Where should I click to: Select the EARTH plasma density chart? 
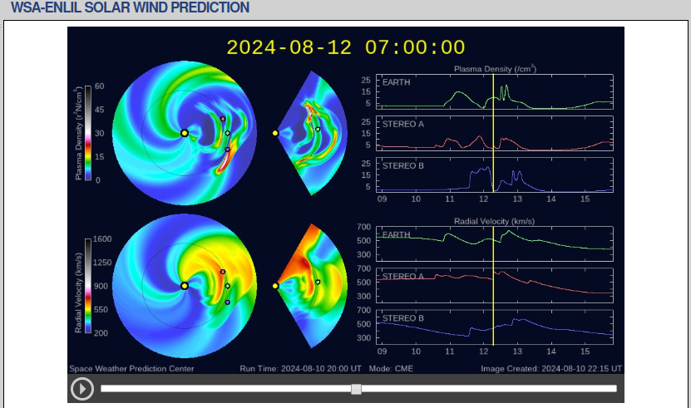(x=495, y=92)
